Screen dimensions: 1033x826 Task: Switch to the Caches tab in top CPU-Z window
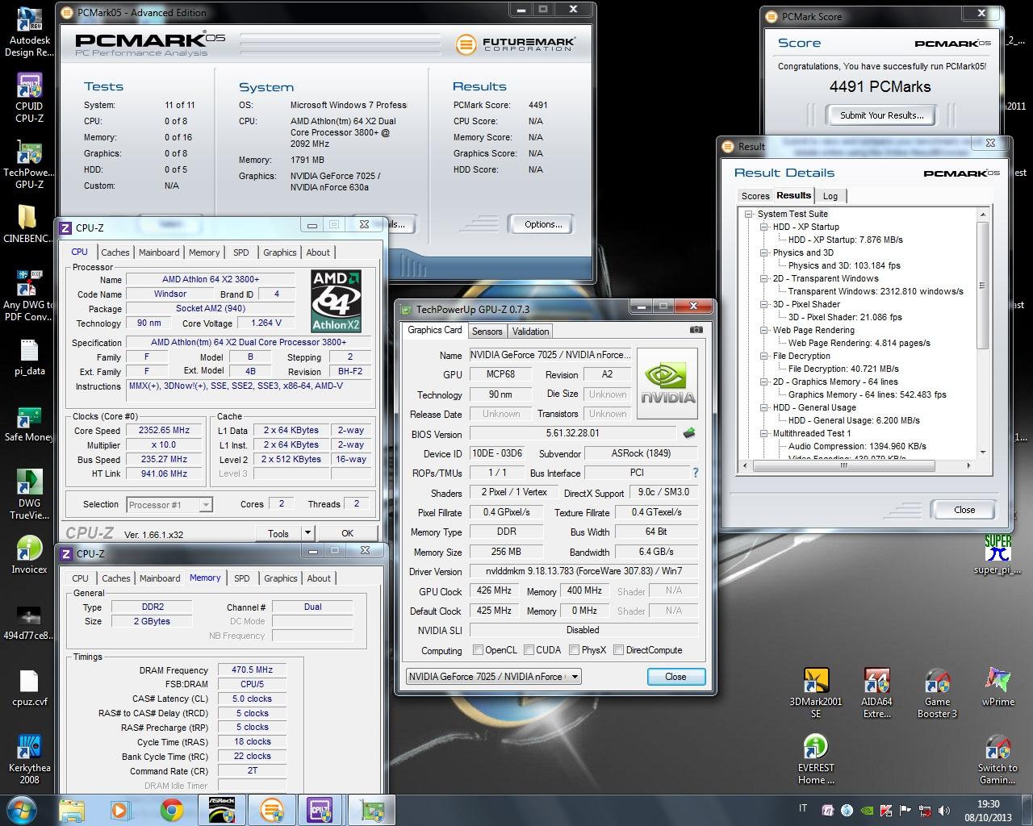tap(115, 252)
